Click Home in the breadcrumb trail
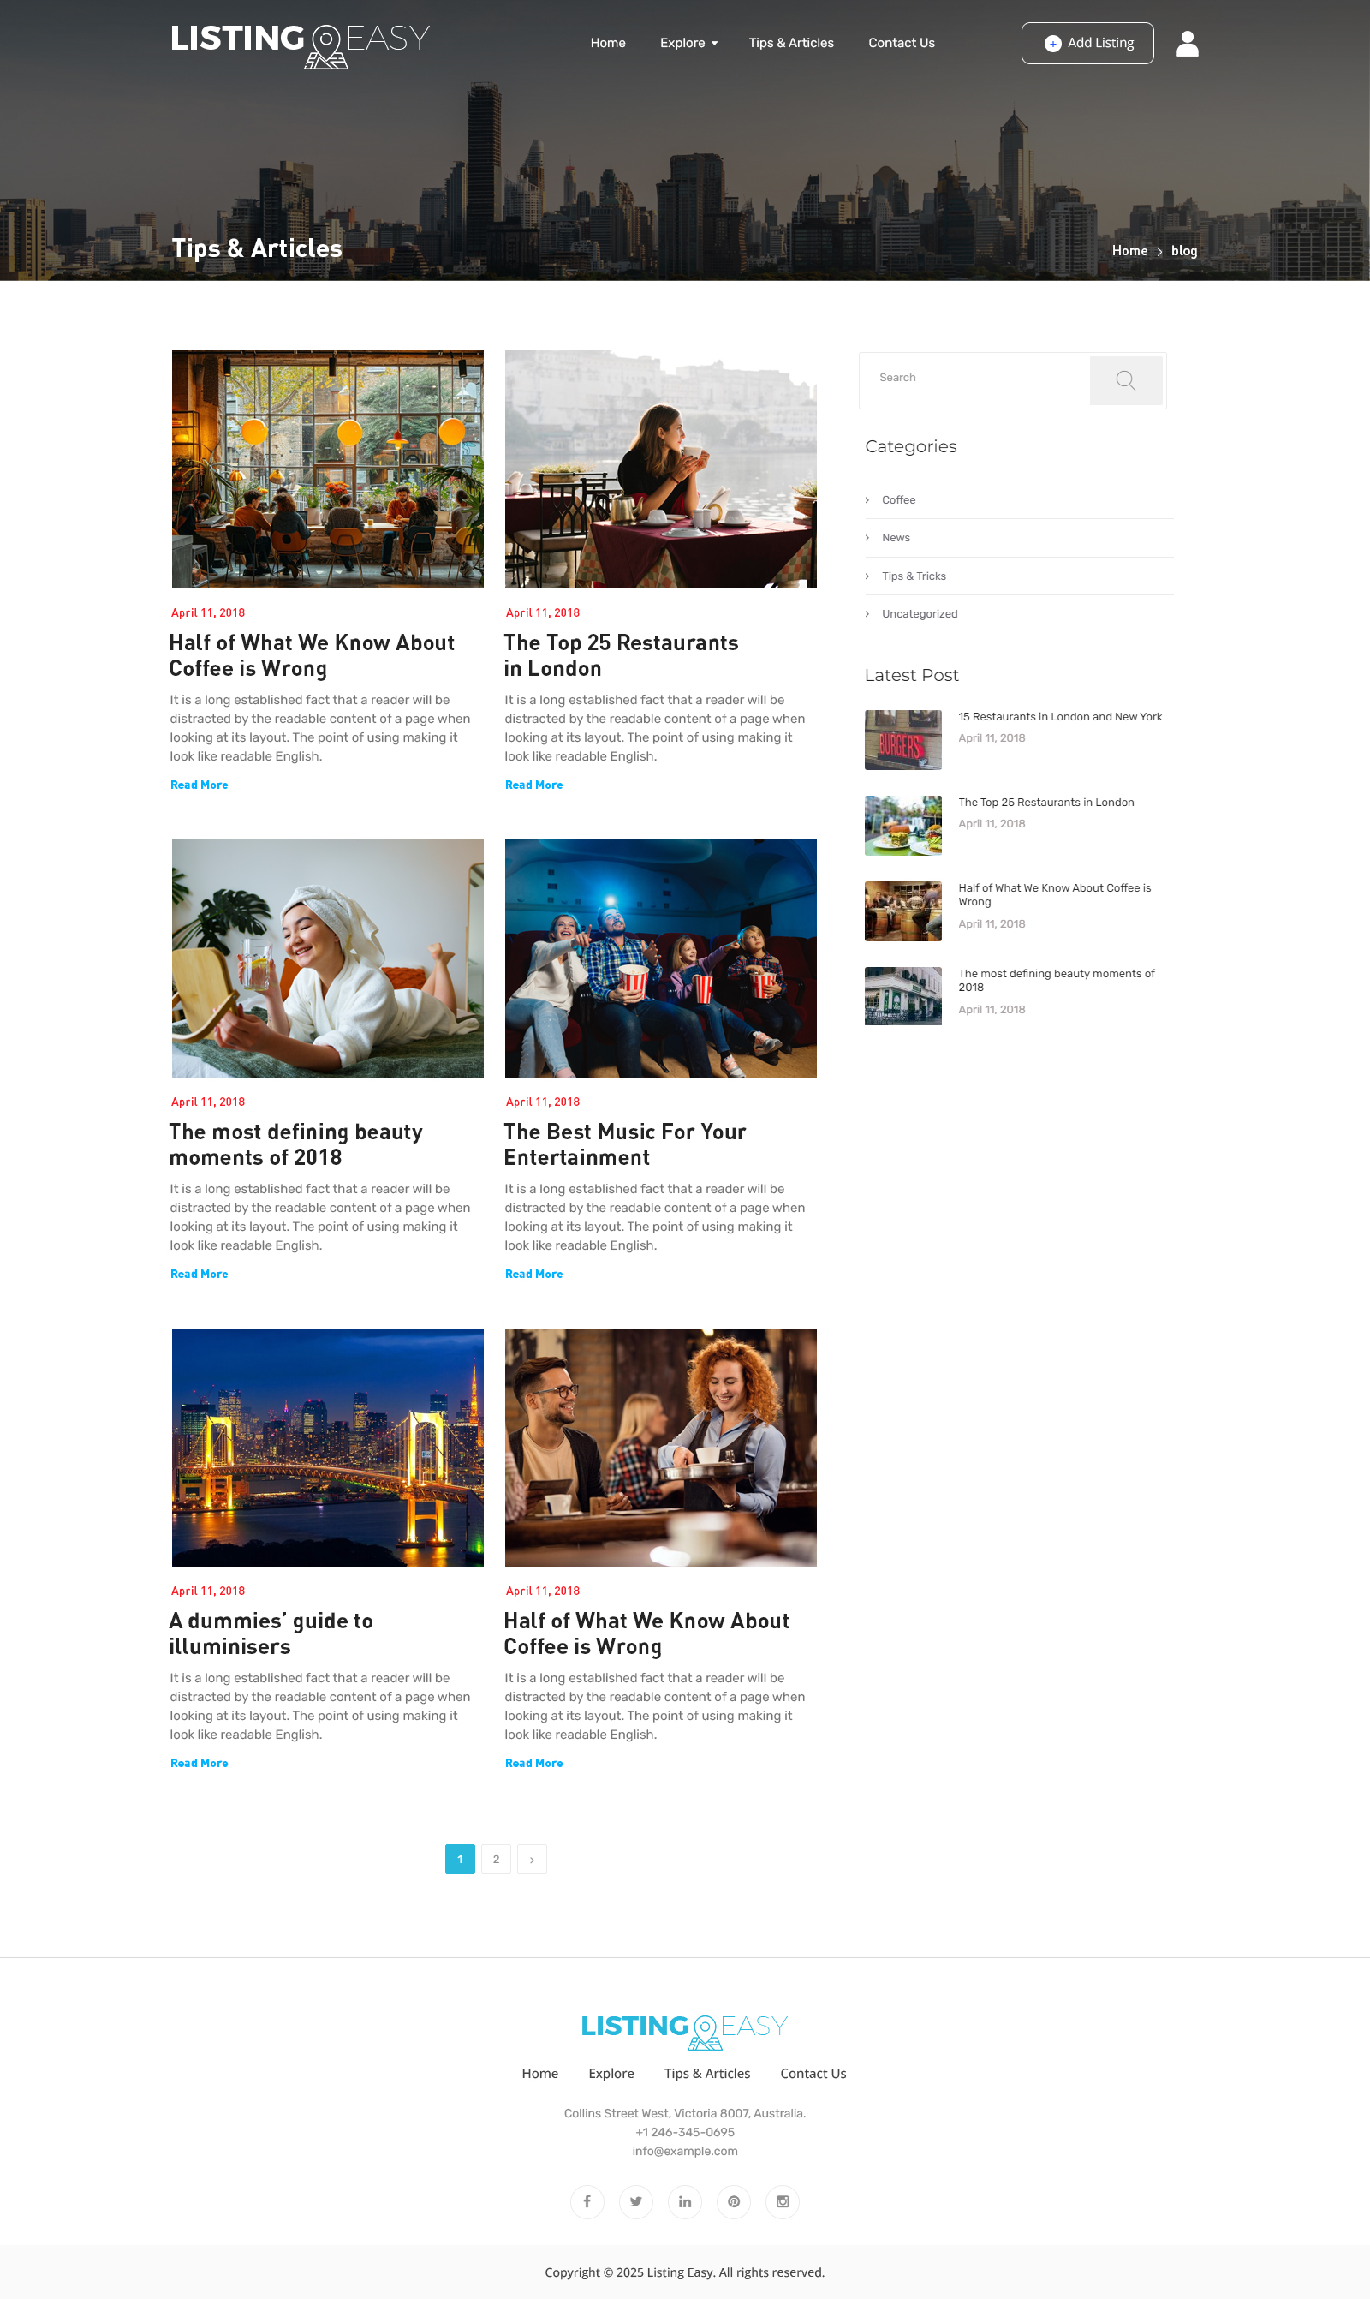This screenshot has height=2299, width=1370. (x=1129, y=251)
